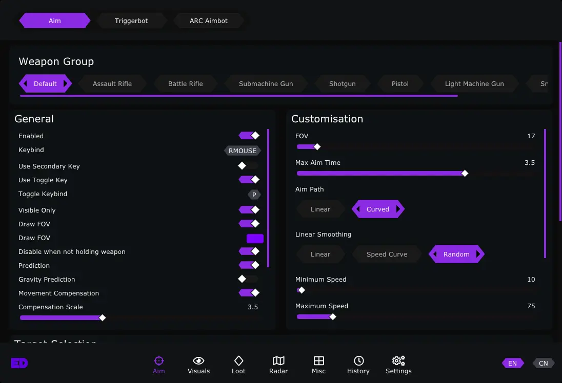Click the left arrow on Curved aim path
The image size is (562, 383).
pyautogui.click(x=358, y=209)
